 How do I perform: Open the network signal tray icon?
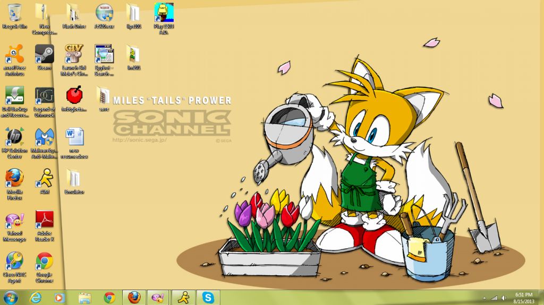click(x=494, y=298)
